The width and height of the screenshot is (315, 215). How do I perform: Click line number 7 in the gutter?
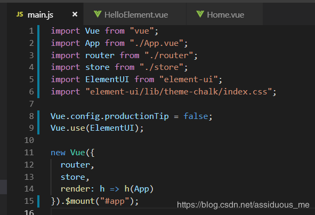pos(31,104)
